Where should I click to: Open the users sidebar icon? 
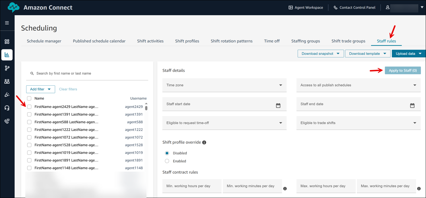7,81
